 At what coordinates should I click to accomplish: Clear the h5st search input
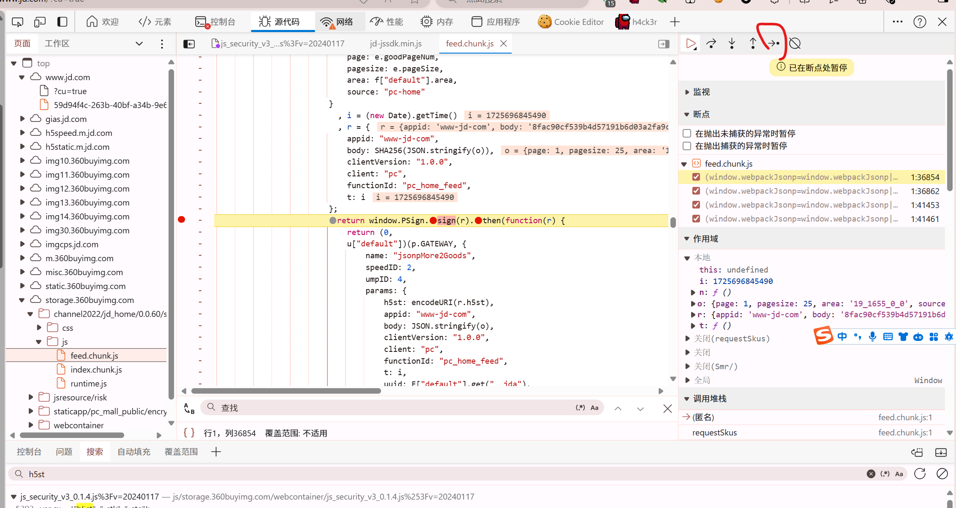(x=871, y=474)
